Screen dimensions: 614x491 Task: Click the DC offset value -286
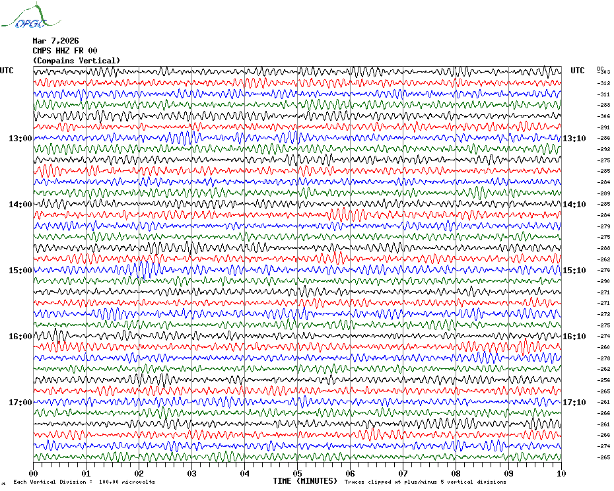pyautogui.click(x=604, y=138)
